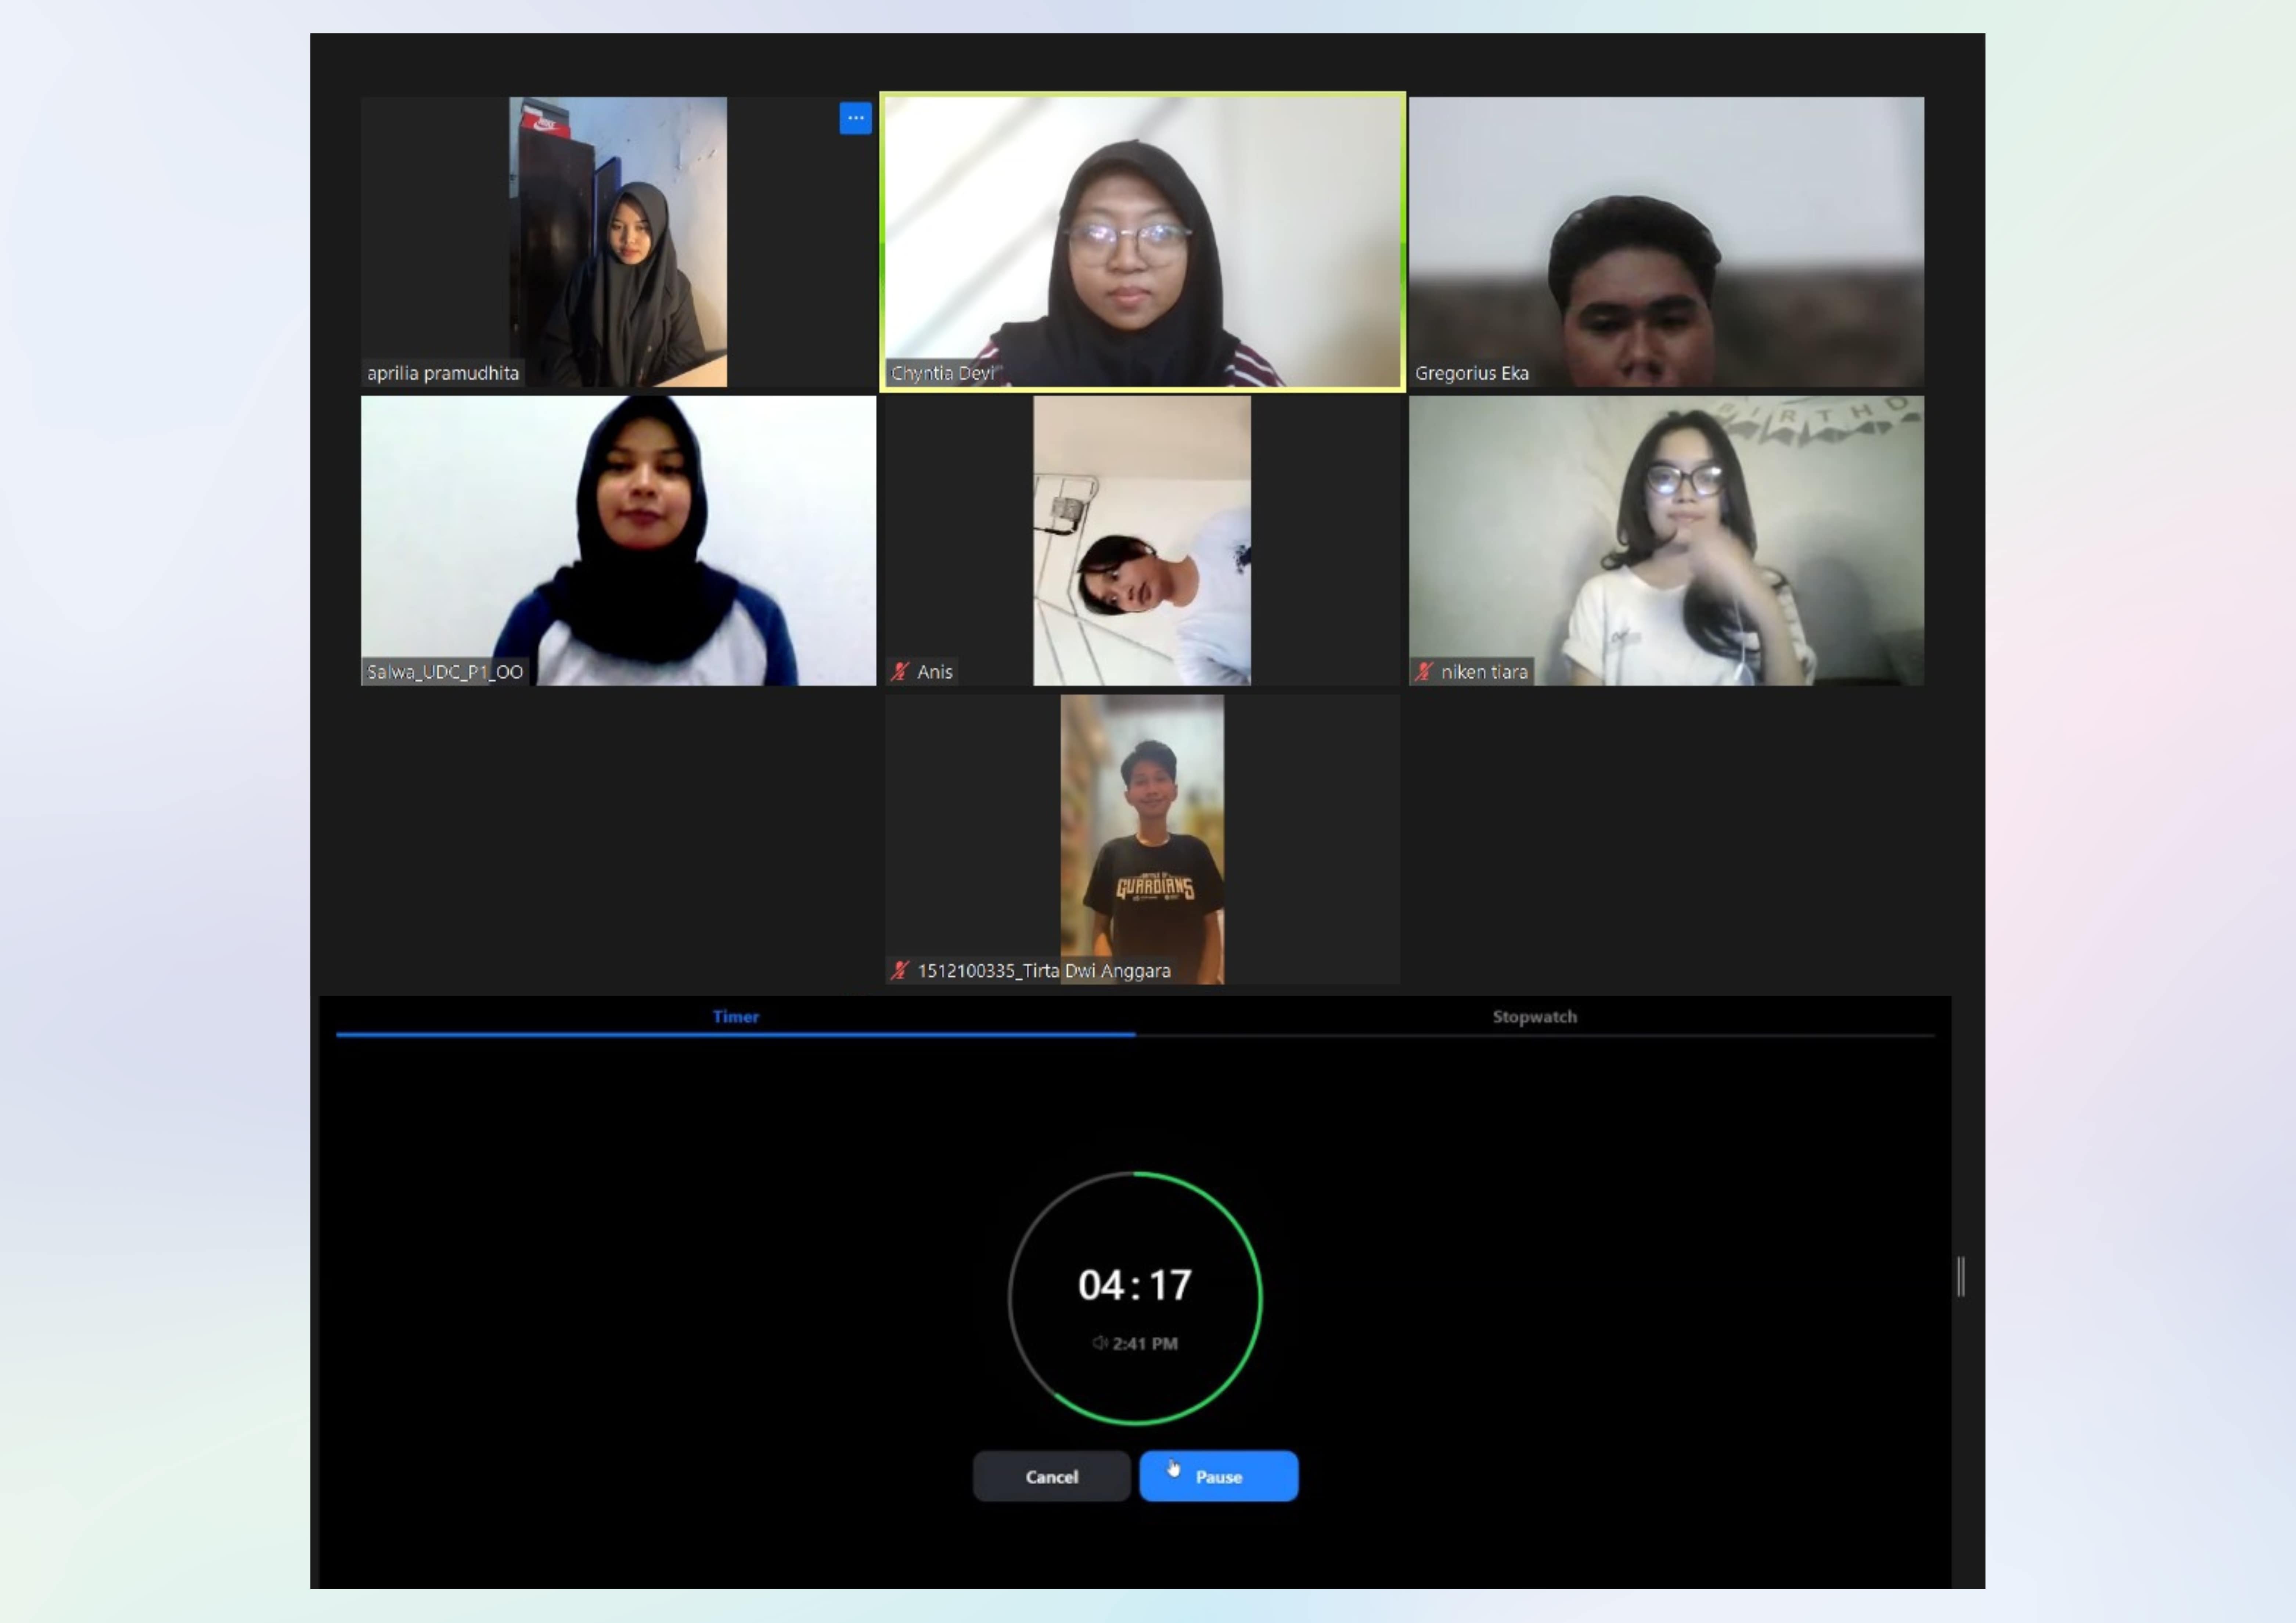Click the name label aprilia pramudhita
Screen dimensions: 2296x1623
tap(443, 373)
